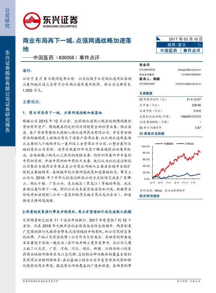
Task: Click contact name 联系人：陈顺
Action: tap(150, 79)
